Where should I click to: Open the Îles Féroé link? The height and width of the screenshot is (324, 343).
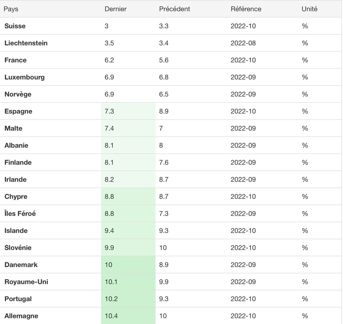[20, 214]
